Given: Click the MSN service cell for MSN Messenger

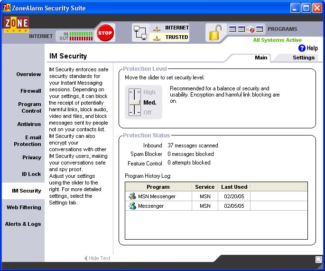Looking at the screenshot, I should tap(205, 196).
